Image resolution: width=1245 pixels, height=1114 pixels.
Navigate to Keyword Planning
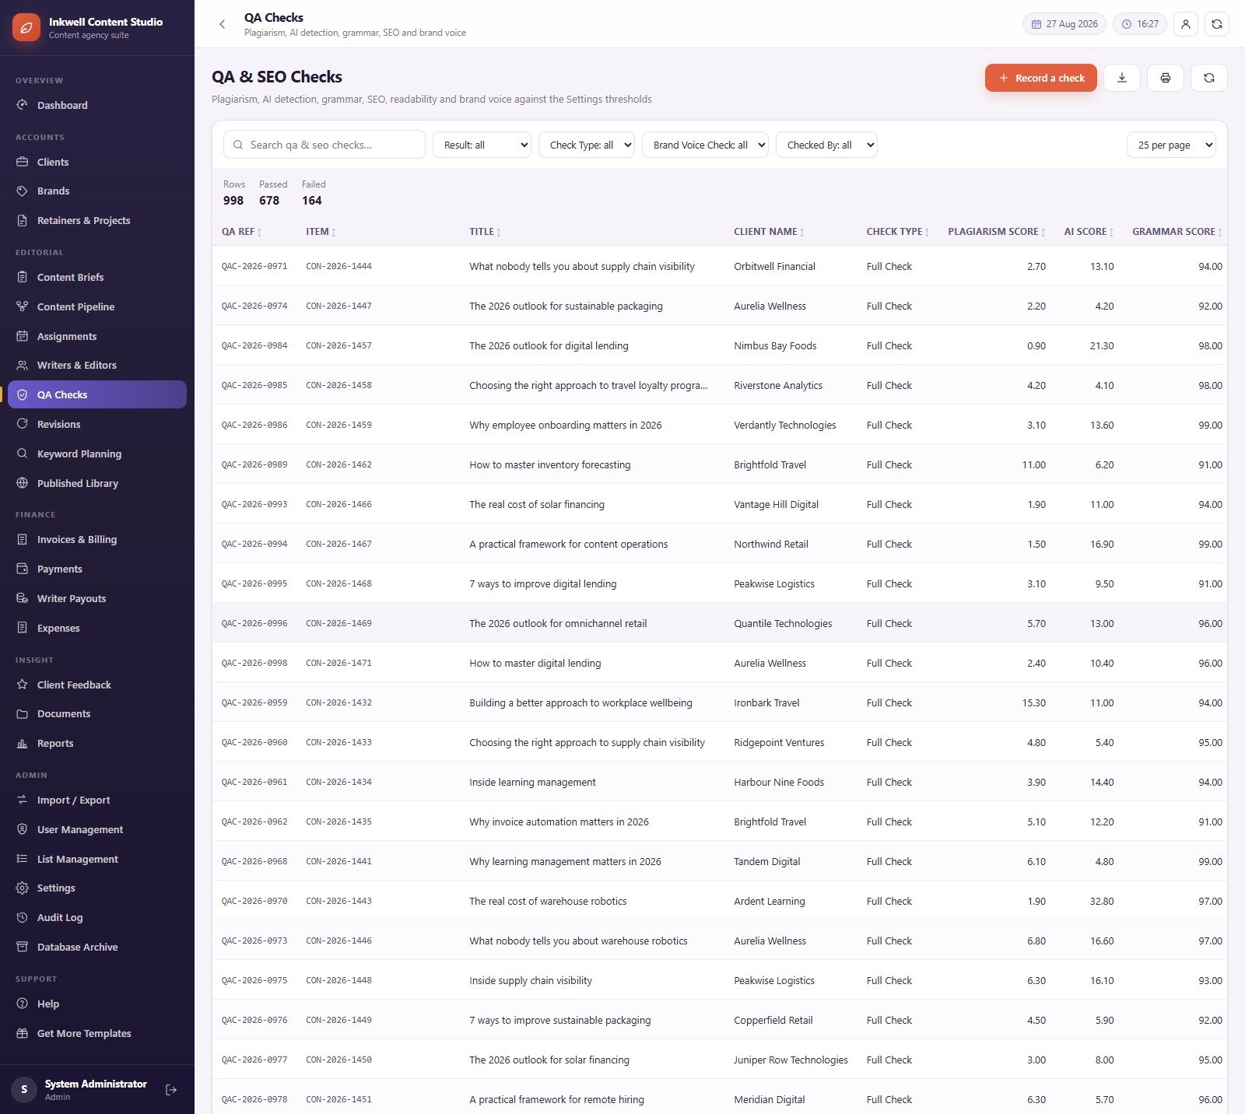coord(97,454)
